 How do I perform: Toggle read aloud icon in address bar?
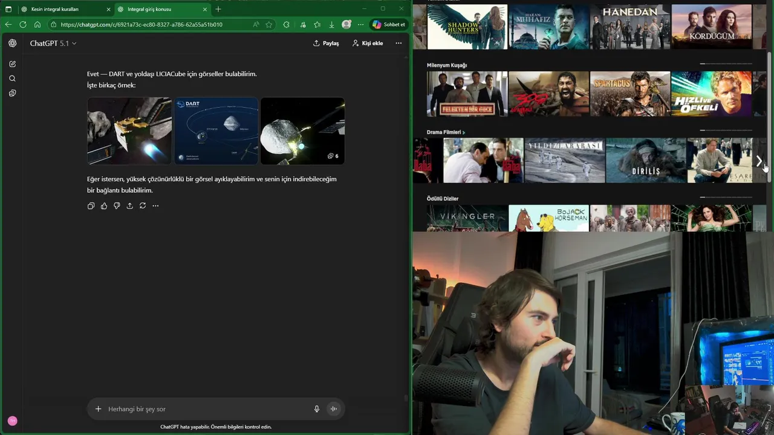[256, 25]
